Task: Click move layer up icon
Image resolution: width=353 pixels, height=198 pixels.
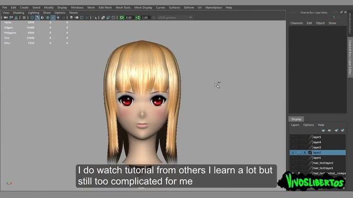Action: pyautogui.click(x=324, y=130)
